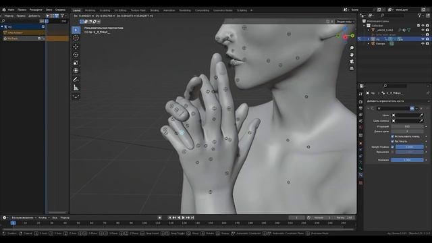Play the animation forward
This screenshot has height=243, width=432.
[184, 217]
